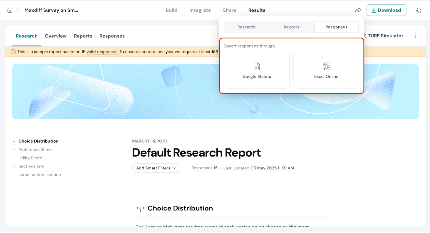
Task: Click the Responses 15 link
Action: tap(204, 168)
